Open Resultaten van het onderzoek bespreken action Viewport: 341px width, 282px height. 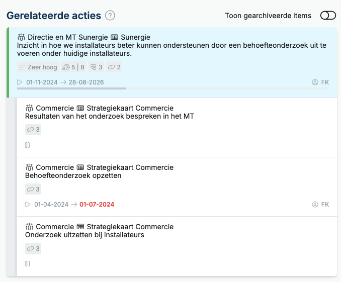point(109,116)
